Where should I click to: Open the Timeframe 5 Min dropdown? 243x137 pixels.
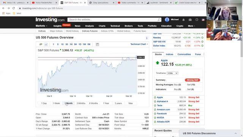(x=172, y=73)
